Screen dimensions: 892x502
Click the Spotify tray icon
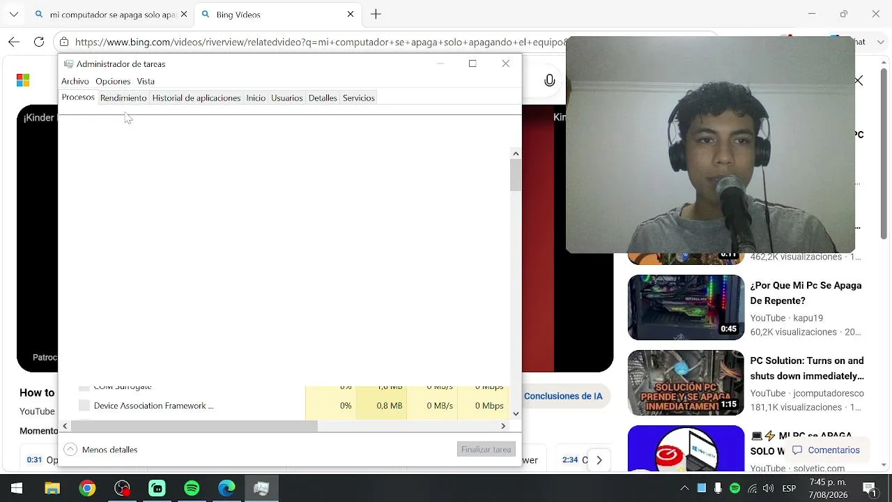pyautogui.click(x=735, y=488)
